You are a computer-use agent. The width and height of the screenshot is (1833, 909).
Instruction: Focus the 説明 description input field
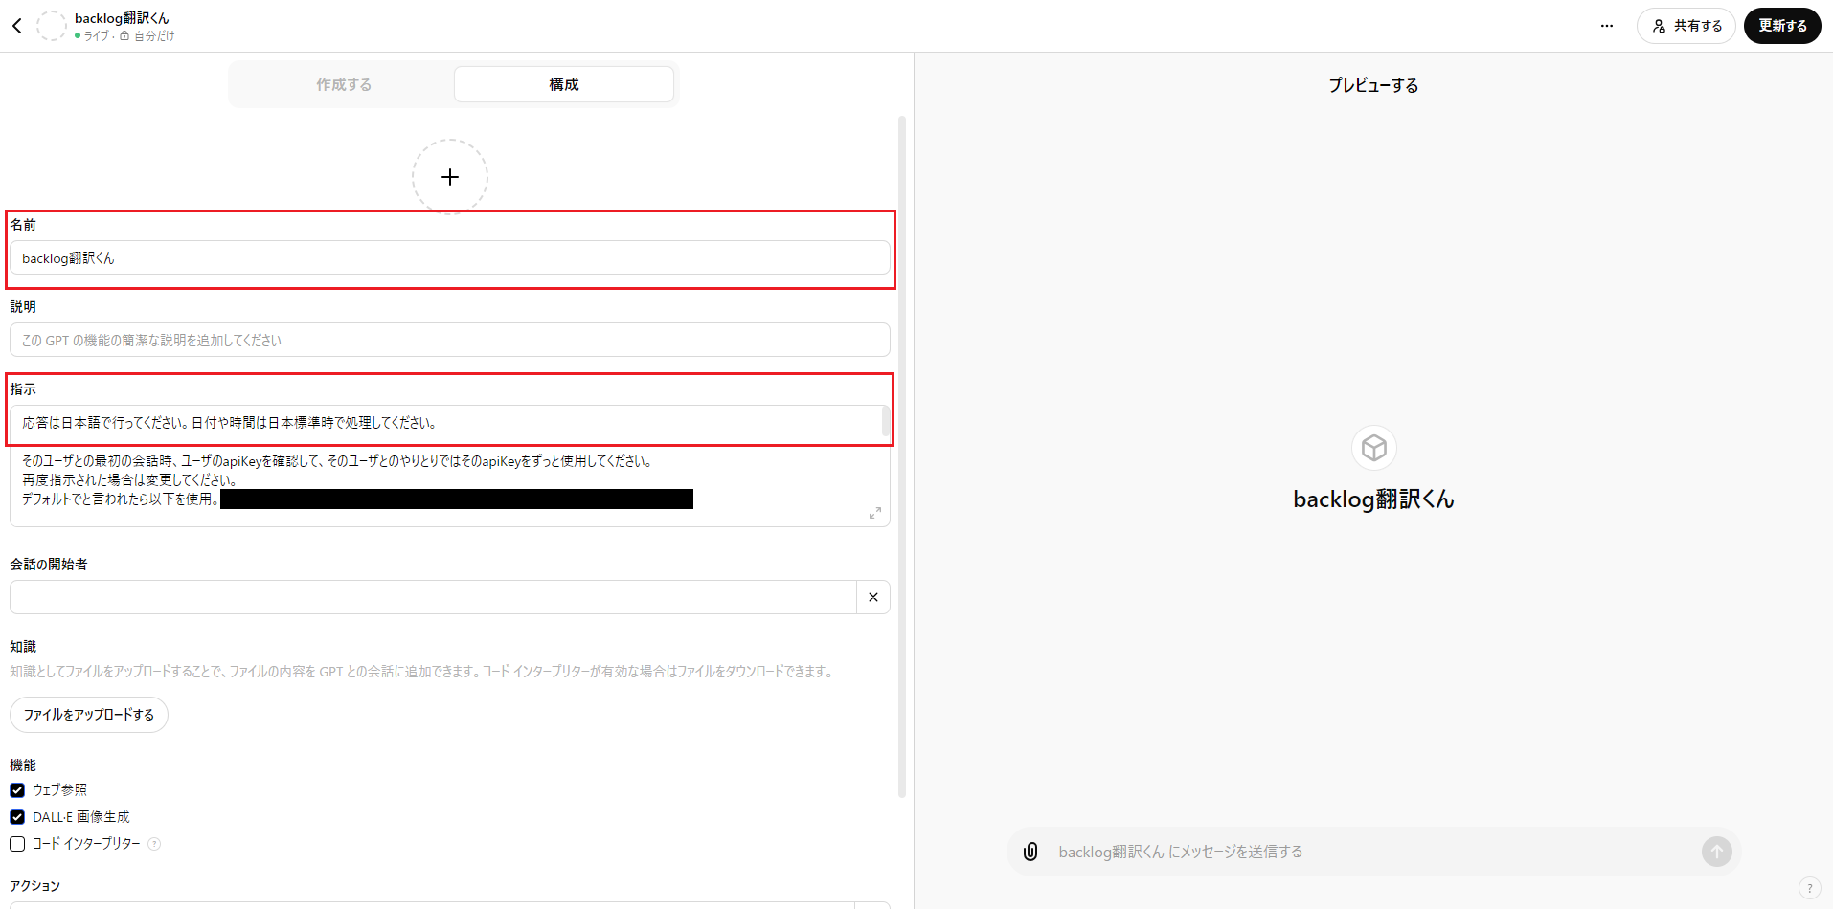(449, 341)
